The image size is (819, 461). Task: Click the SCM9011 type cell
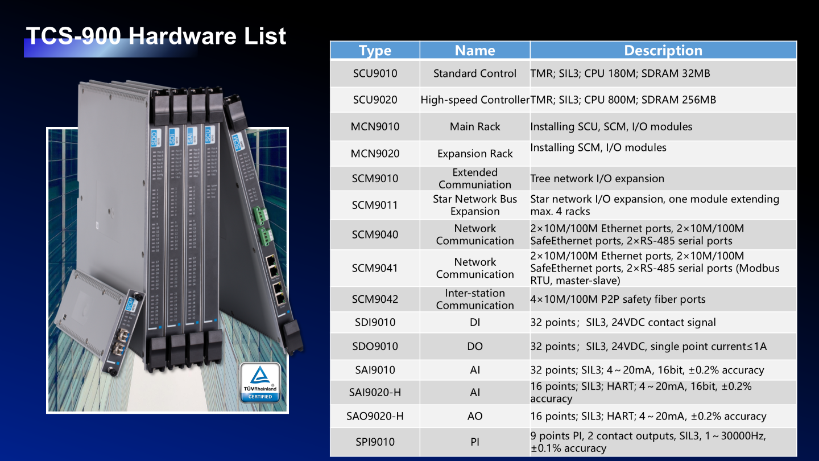(x=375, y=205)
